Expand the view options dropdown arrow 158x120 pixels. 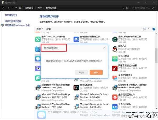[148, 29]
